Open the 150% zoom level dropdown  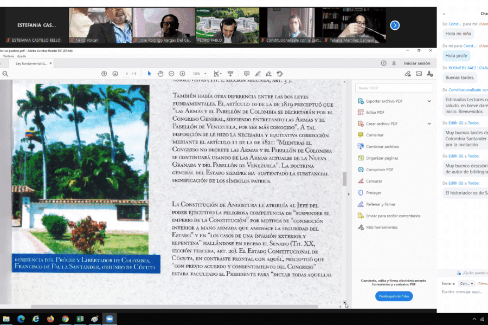pyautogui.click(x=200, y=74)
